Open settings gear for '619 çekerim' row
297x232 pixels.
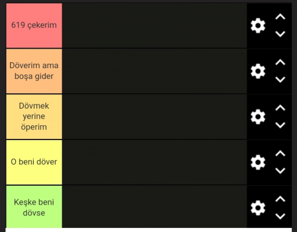pyautogui.click(x=258, y=26)
